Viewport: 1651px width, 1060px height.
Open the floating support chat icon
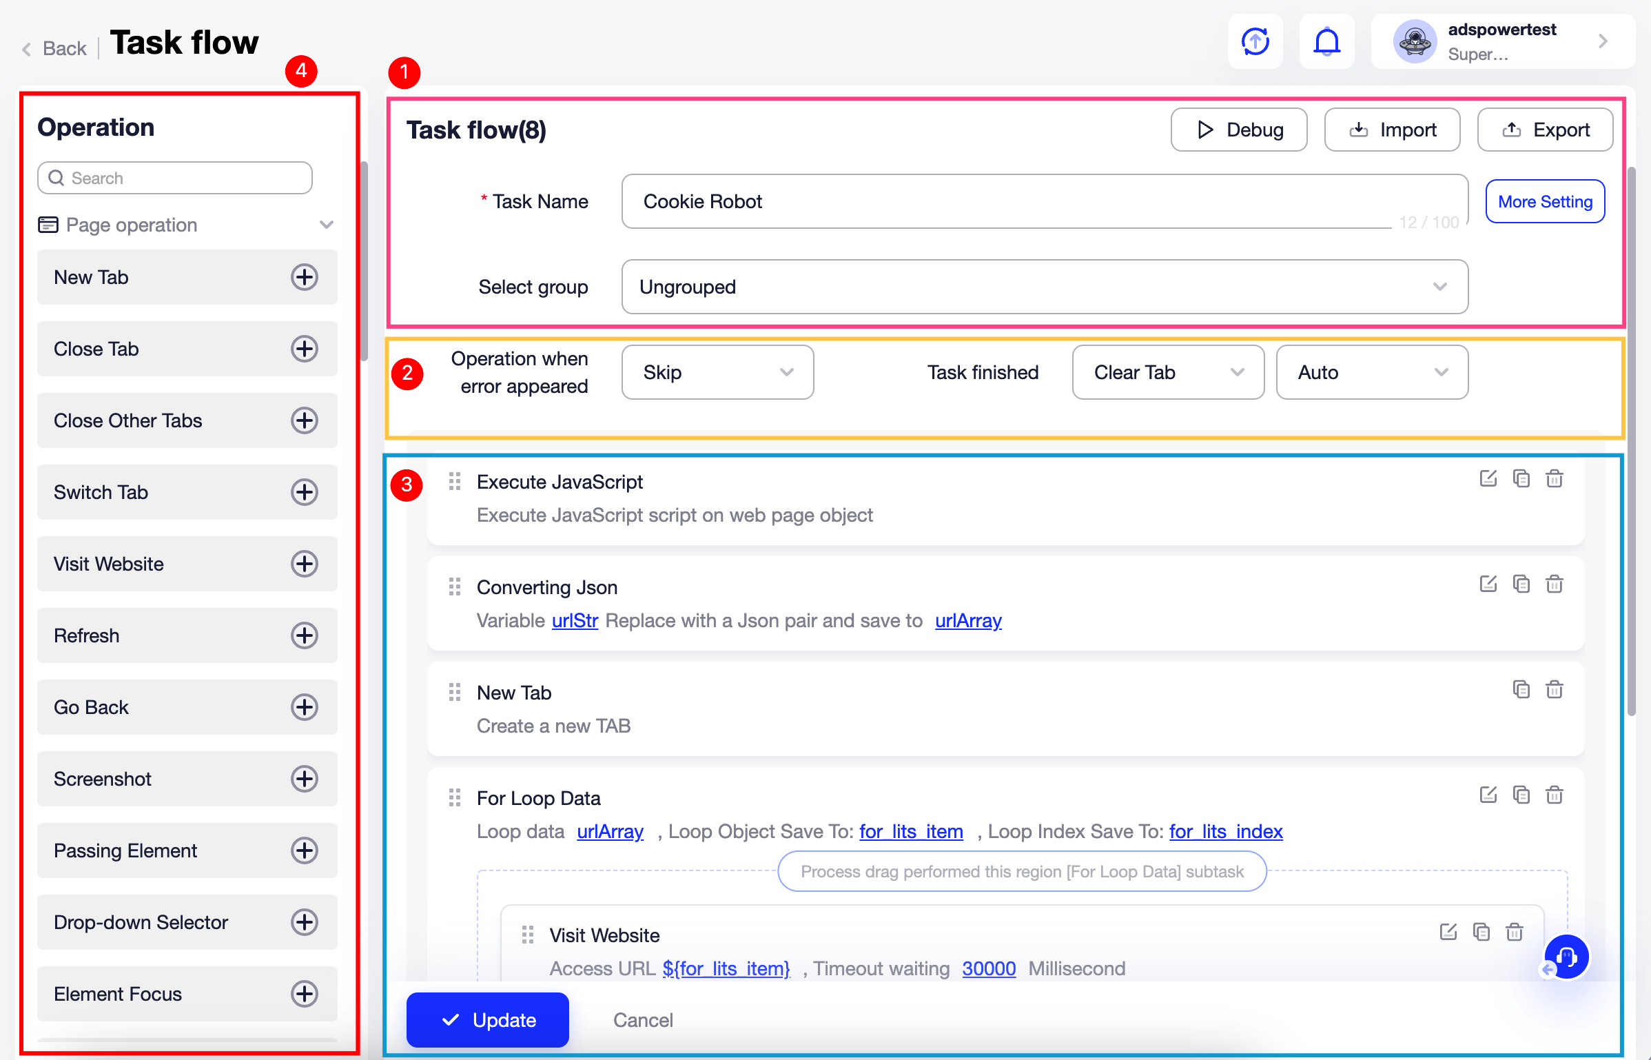[x=1566, y=957]
